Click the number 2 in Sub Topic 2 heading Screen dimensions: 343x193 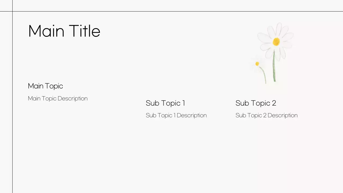[x=274, y=103]
